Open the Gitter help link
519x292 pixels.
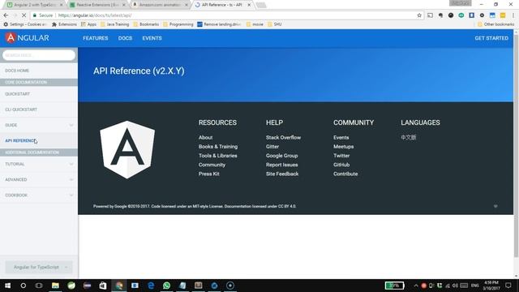point(272,146)
